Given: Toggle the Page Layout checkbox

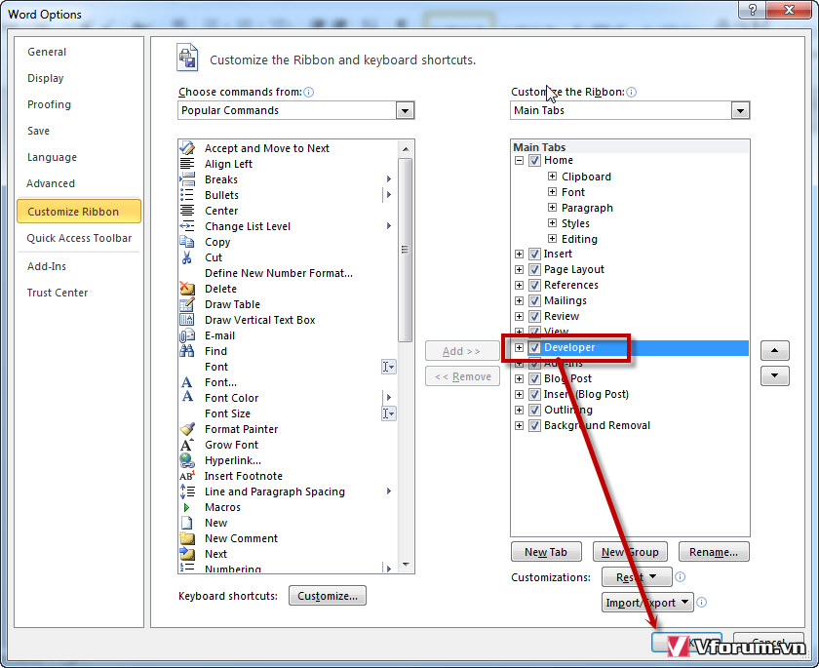Looking at the screenshot, I should tap(534, 269).
